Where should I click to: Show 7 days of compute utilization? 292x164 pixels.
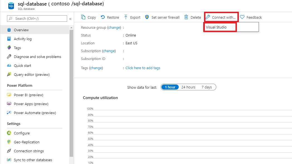[207, 87]
